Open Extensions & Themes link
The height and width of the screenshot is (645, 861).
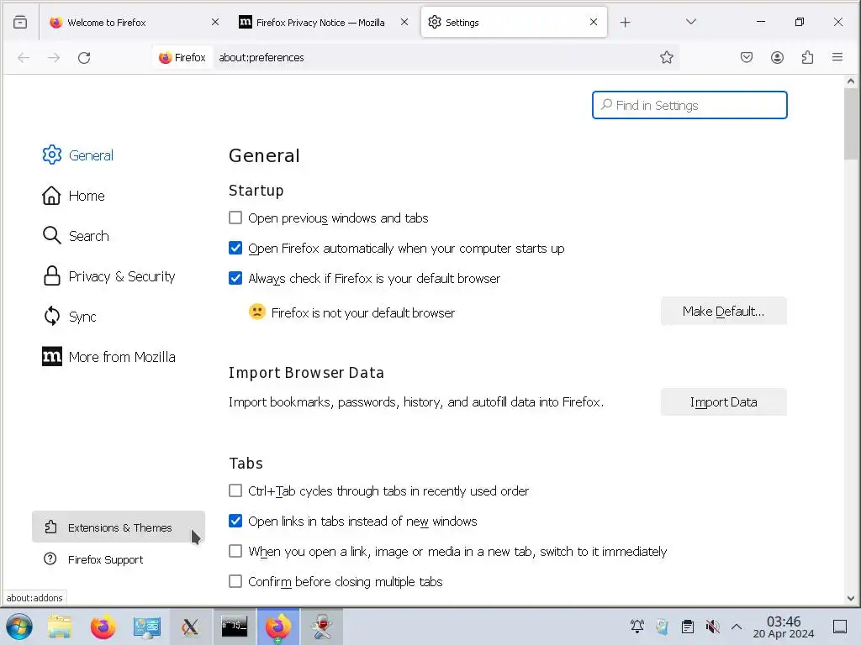pos(119,527)
